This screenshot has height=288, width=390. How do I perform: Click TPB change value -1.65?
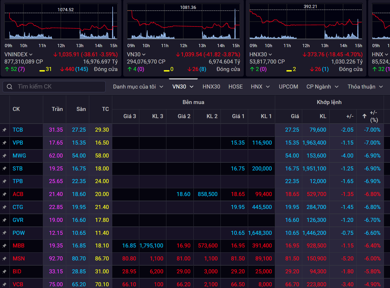tap(347, 181)
